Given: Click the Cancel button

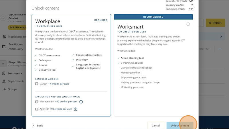Looking at the screenshot, I should [x=156, y=126].
